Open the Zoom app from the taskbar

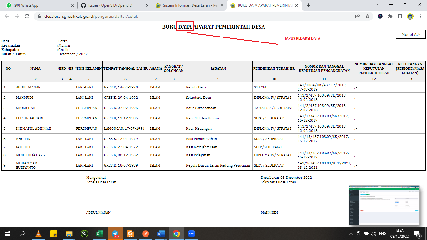tap(191, 233)
